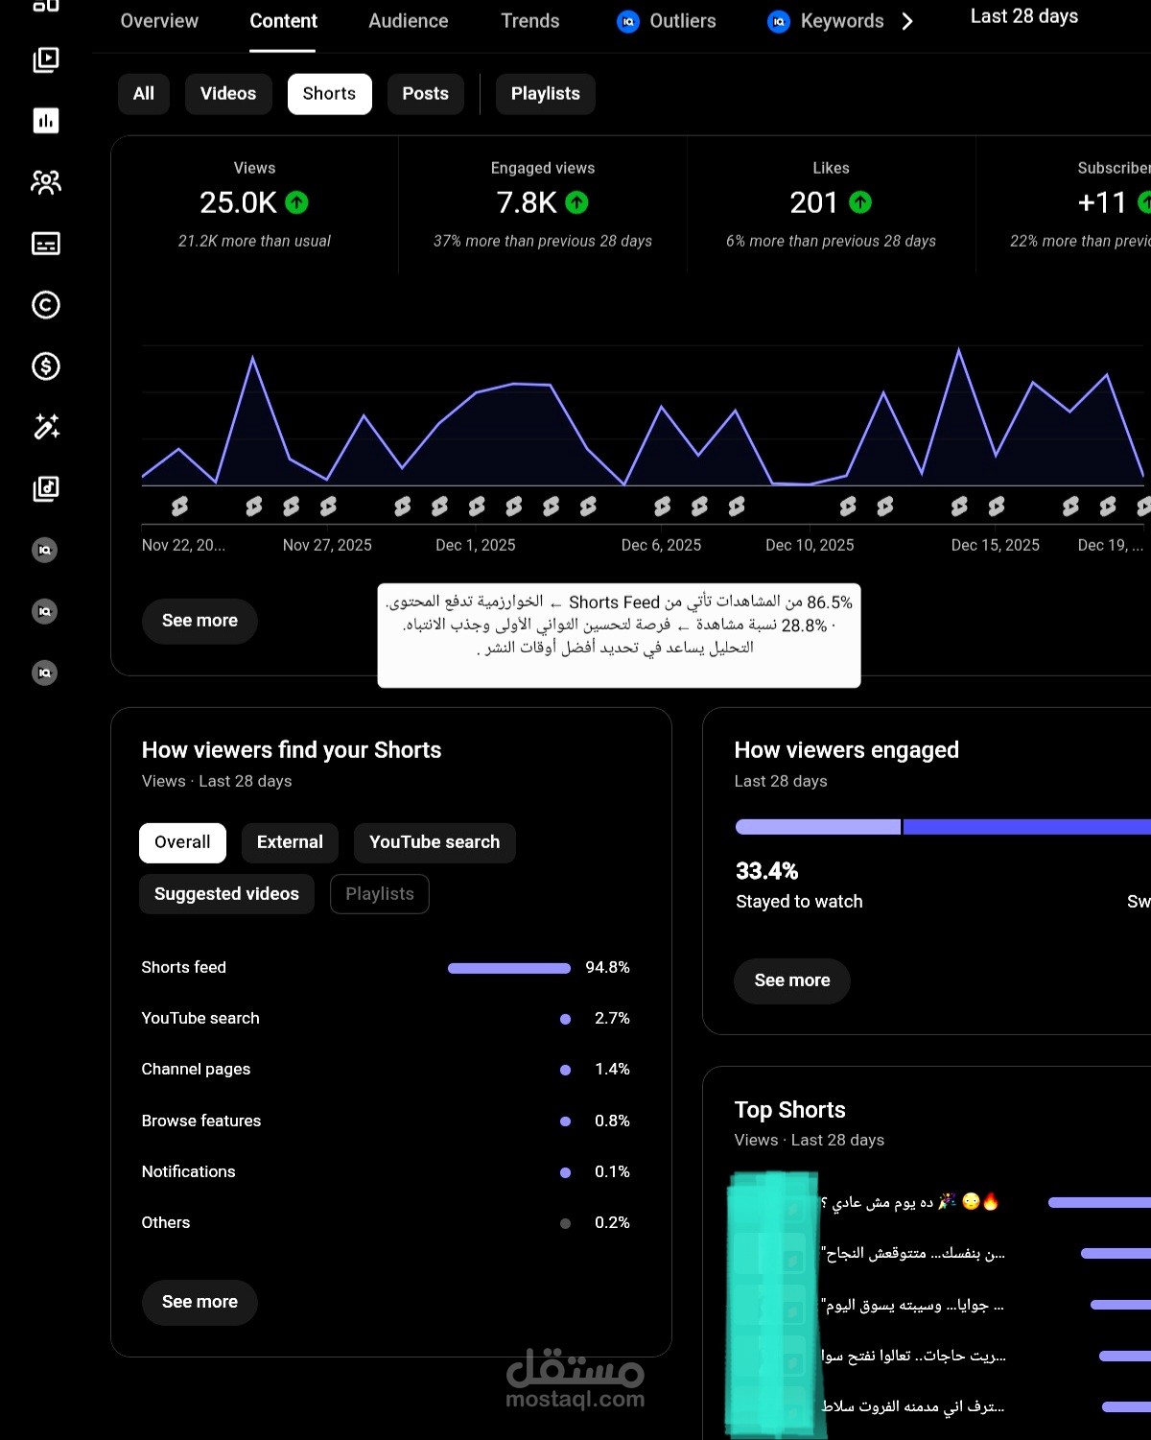Select the All content filter chip

[144, 94]
